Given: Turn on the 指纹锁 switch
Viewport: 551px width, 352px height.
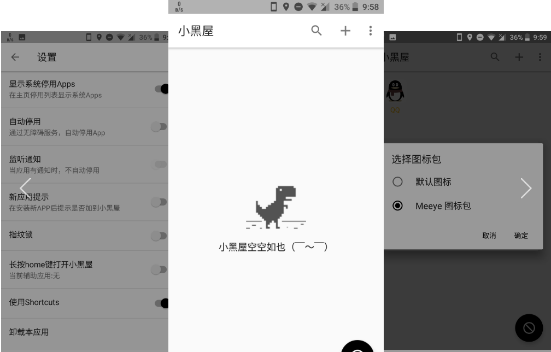Looking at the screenshot, I should [159, 236].
